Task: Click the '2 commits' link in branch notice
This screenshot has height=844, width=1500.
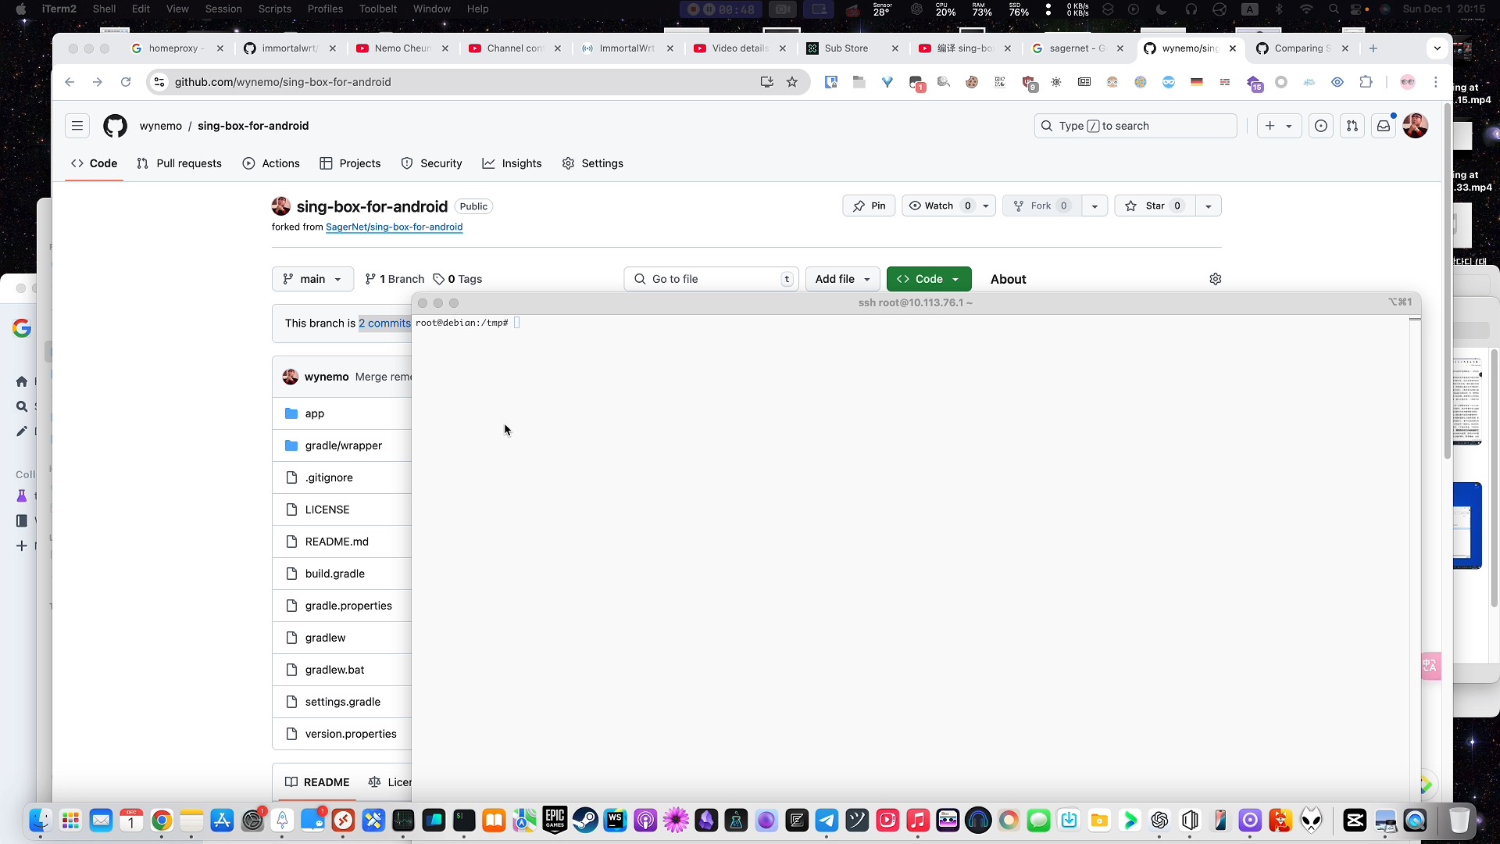Action: coord(384,323)
